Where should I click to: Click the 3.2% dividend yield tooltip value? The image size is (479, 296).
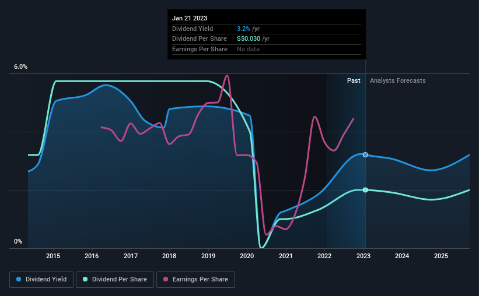(x=243, y=29)
